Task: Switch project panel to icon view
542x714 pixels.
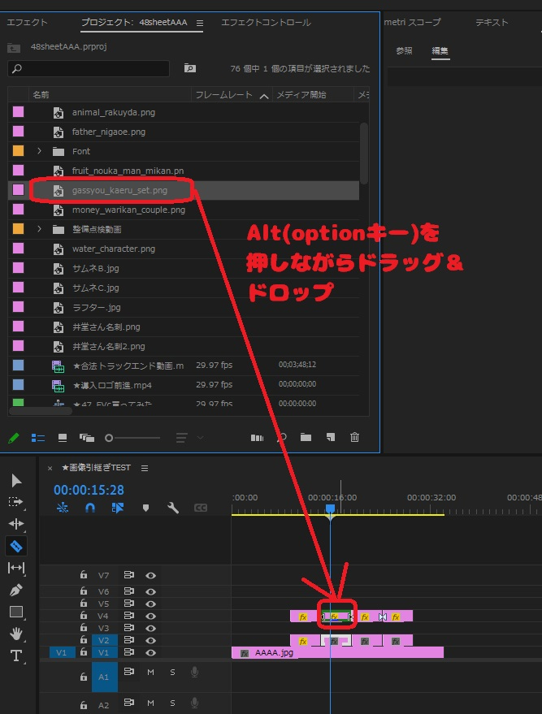Action: coord(63,438)
